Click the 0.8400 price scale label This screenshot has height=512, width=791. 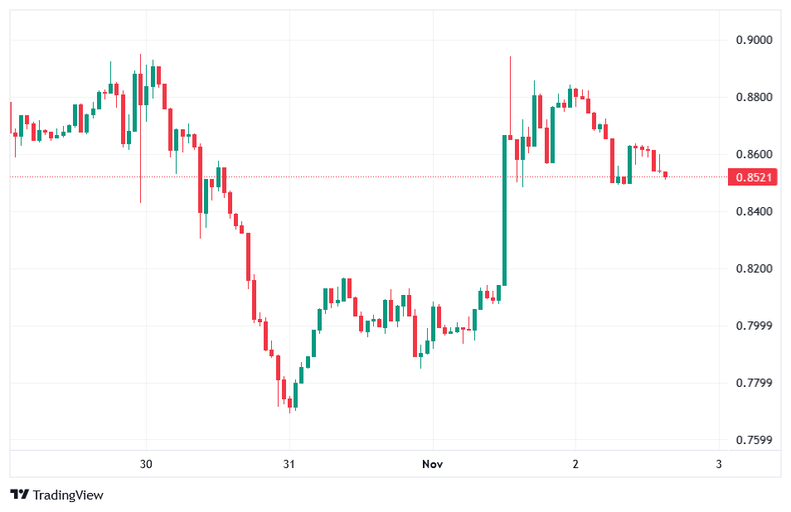pos(754,212)
